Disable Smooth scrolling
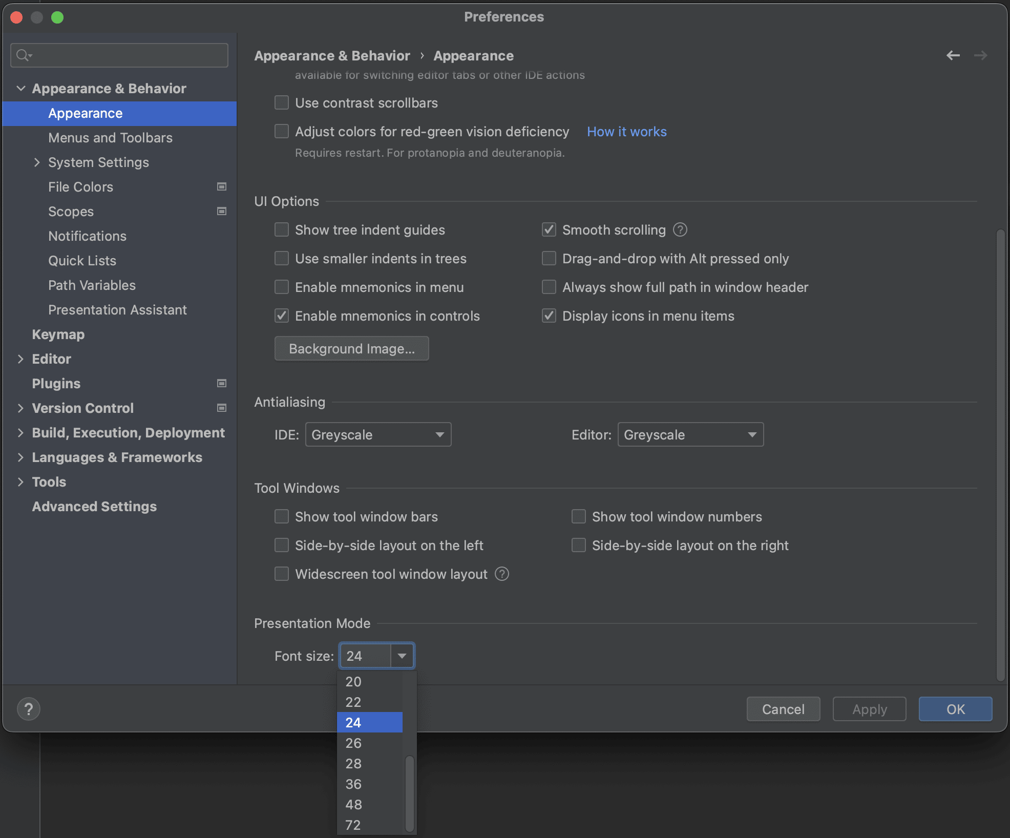This screenshot has width=1010, height=838. coord(549,229)
